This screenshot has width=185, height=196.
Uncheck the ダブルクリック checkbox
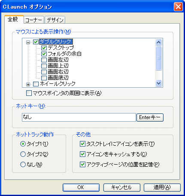pyautogui.click(x=36, y=42)
